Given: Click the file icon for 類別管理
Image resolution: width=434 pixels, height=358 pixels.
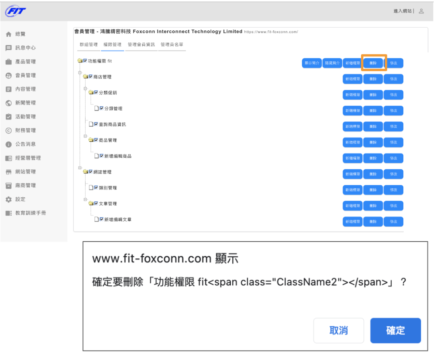Looking at the screenshot, I should pos(91,188).
